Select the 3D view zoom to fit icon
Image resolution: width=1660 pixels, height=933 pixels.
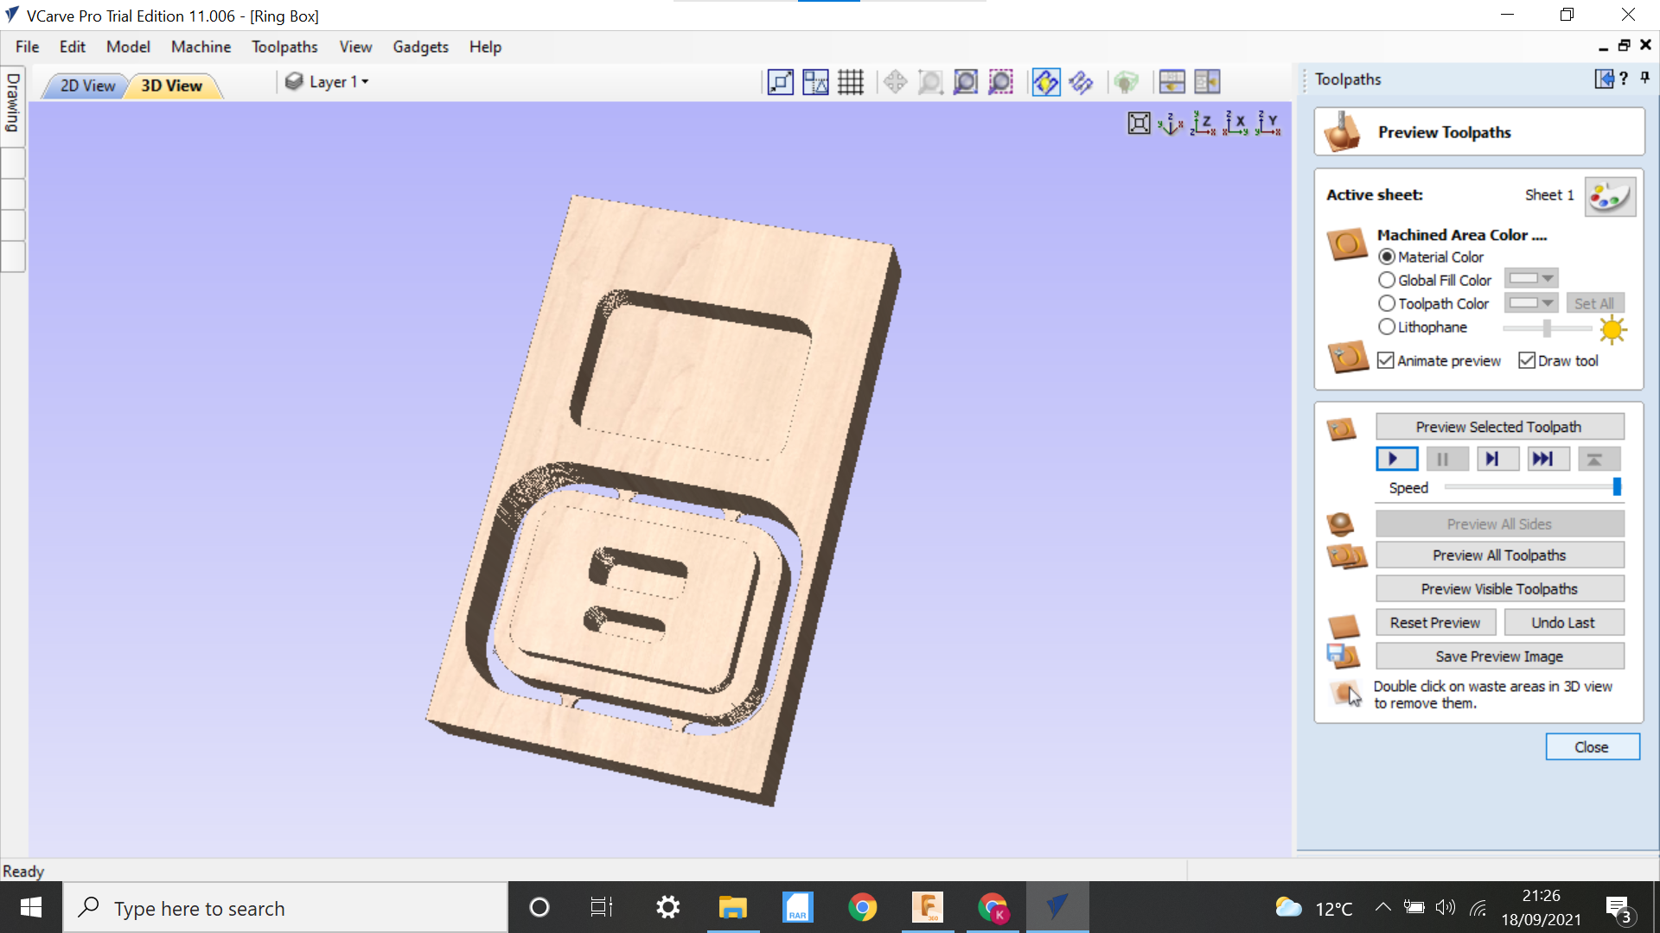1139,123
